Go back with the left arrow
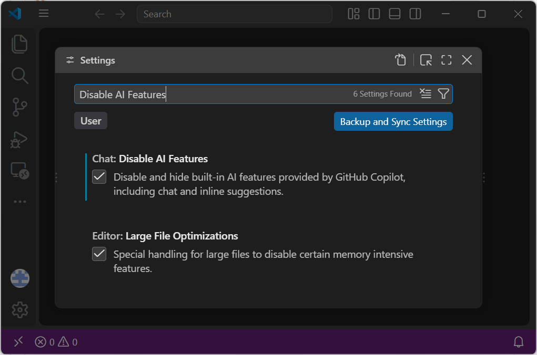 pos(99,14)
